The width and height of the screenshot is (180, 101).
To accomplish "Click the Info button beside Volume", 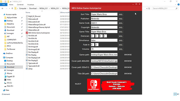I will point(121,49).
